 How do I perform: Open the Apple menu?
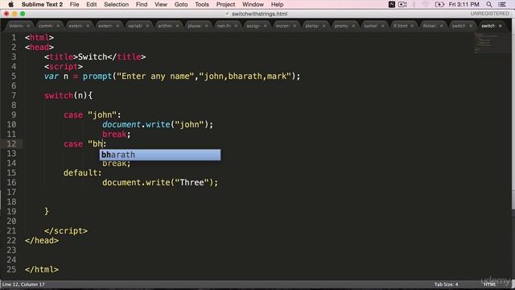(10, 4)
